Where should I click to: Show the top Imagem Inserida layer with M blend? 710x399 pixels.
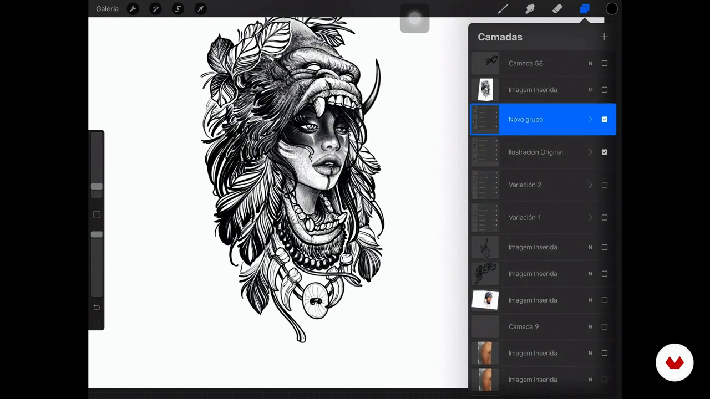coord(605,90)
